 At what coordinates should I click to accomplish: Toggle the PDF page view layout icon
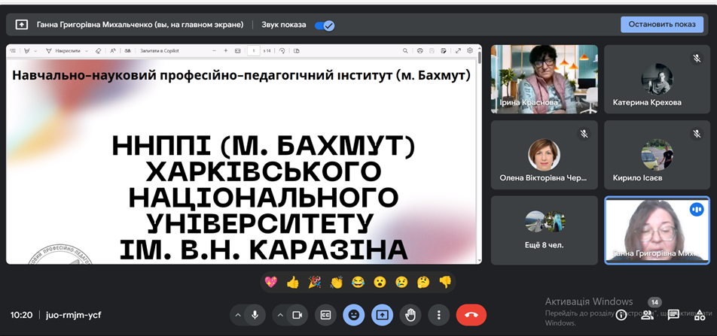pos(296,50)
